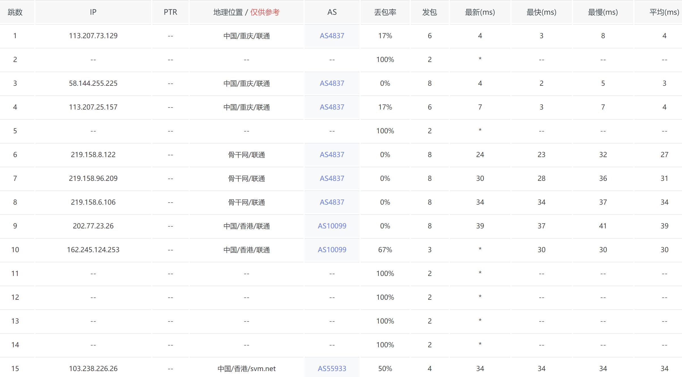This screenshot has width=682, height=377.
Task: Click the 发包 column header
Action: [x=429, y=12]
